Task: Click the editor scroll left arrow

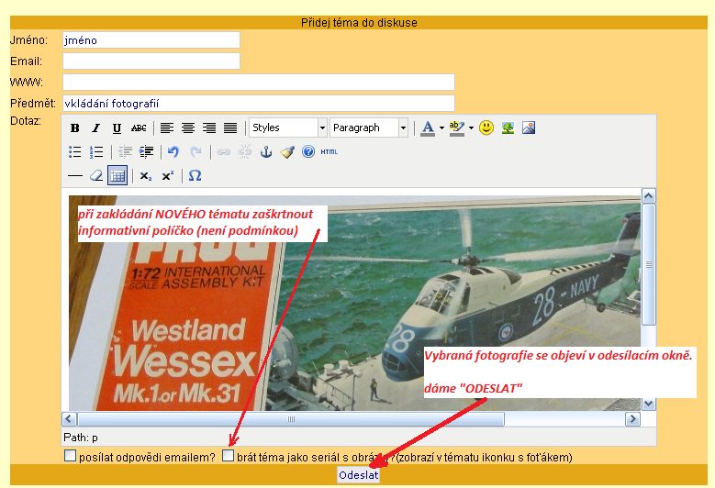Action: pyautogui.click(x=70, y=418)
